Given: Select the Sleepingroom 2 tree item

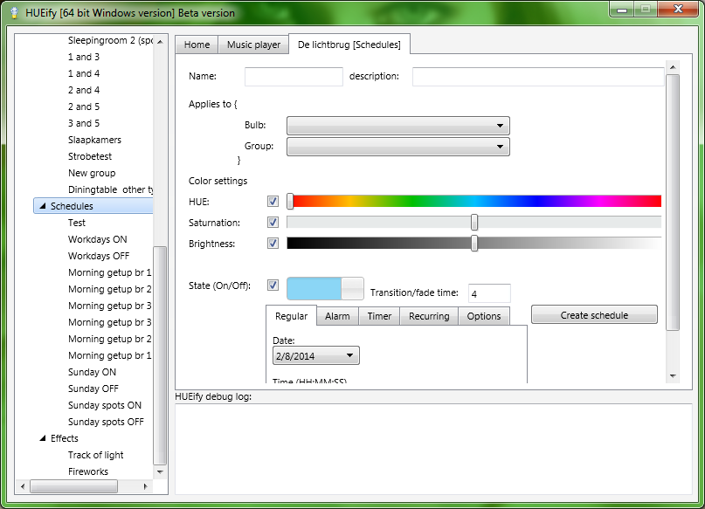Looking at the screenshot, I should coord(110,40).
